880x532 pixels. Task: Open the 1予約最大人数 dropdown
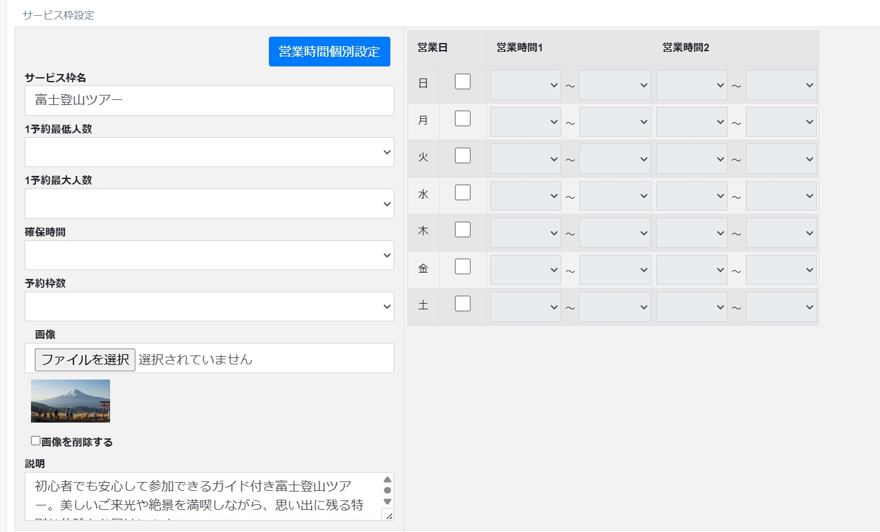point(209,204)
